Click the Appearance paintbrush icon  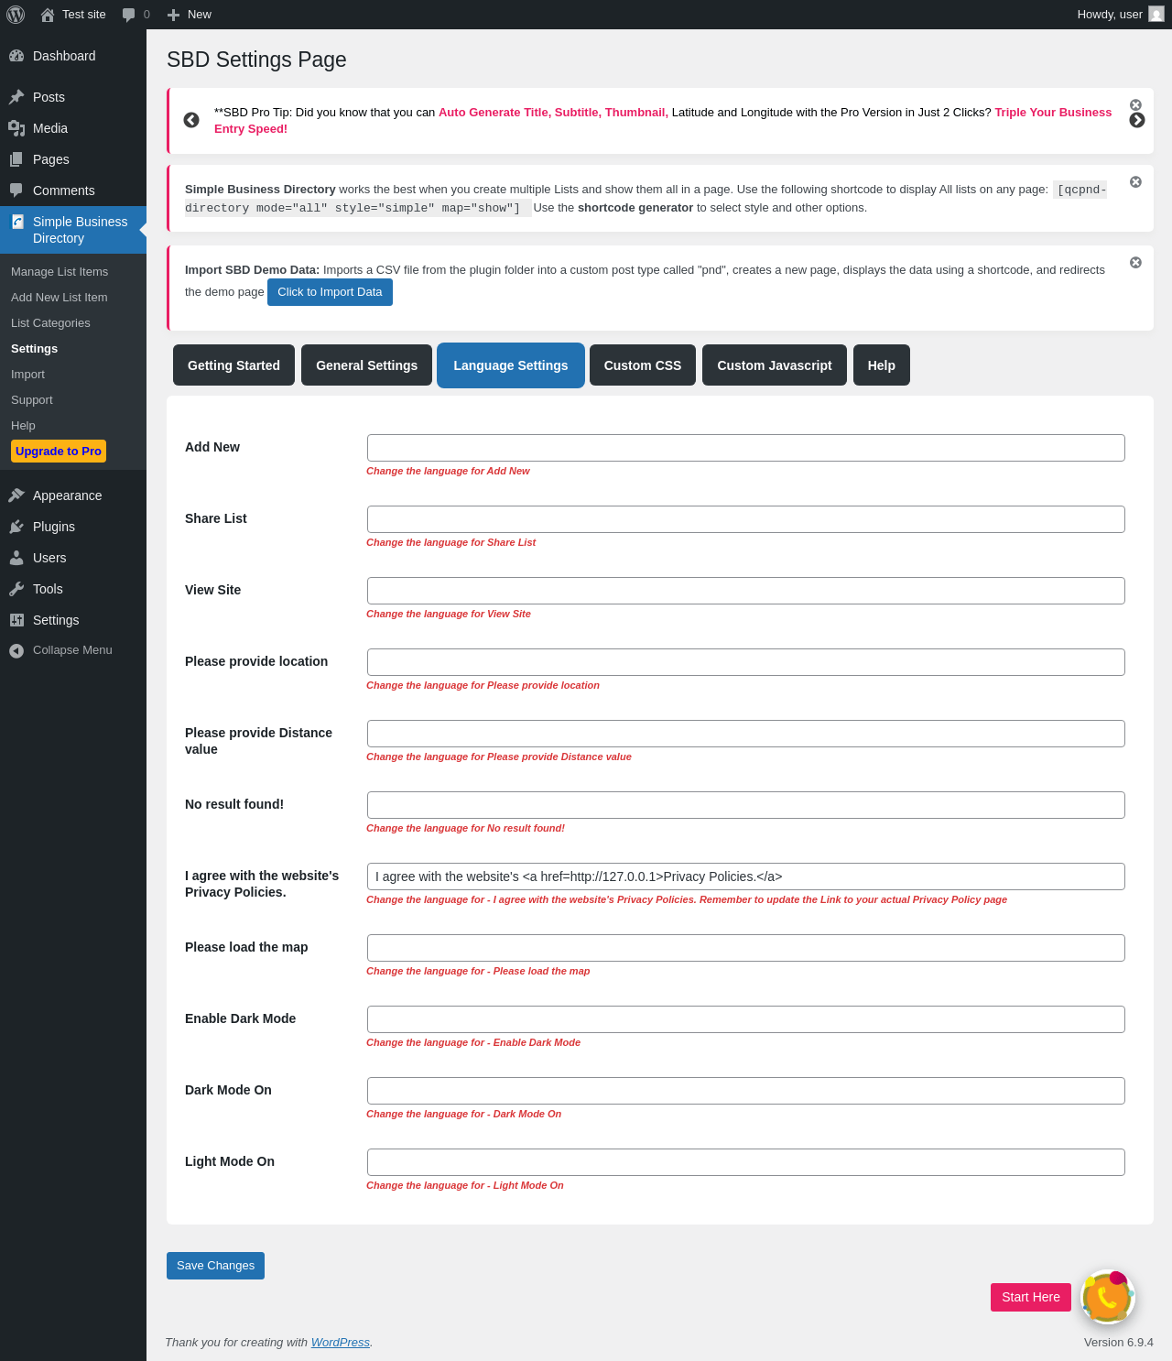point(16,495)
